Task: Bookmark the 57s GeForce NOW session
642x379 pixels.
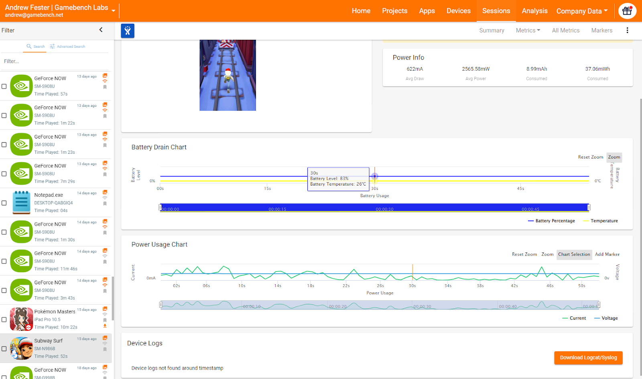Action: (105, 87)
